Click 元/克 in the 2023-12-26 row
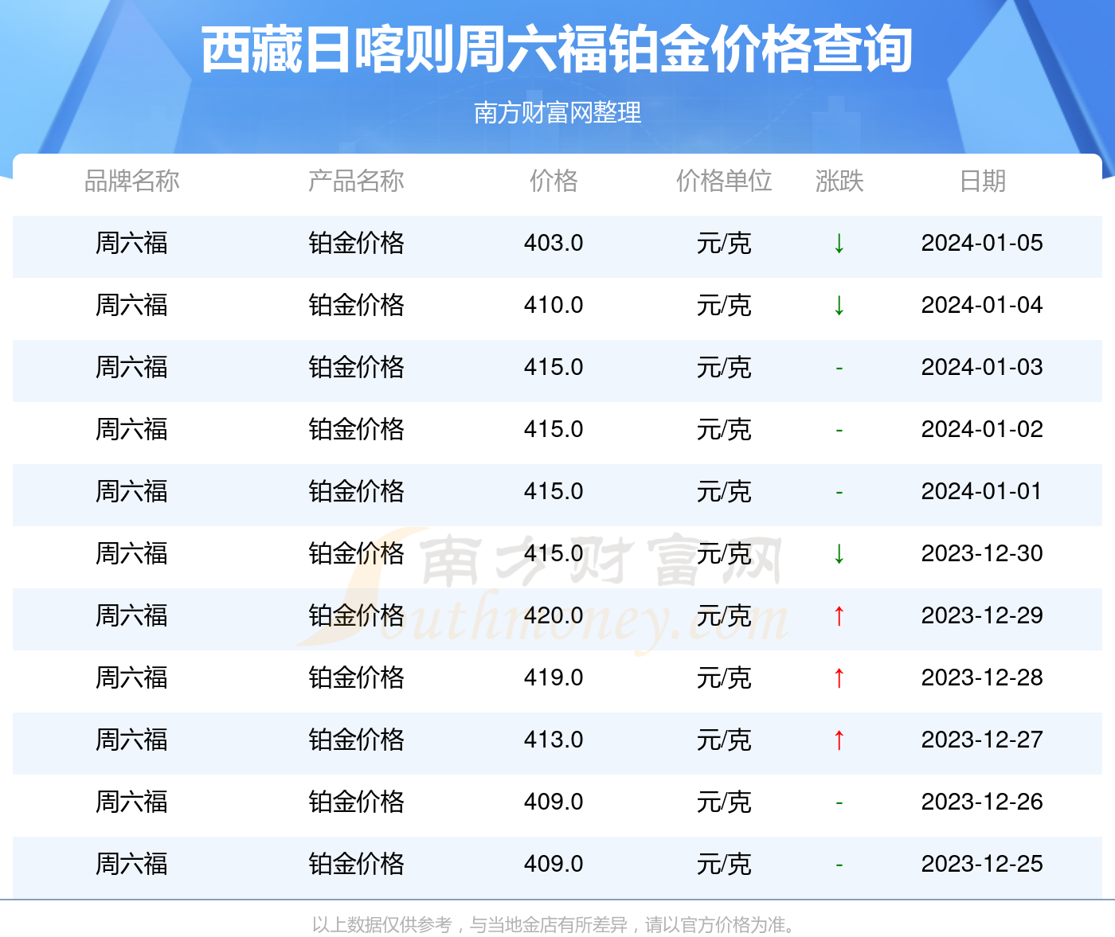Image resolution: width=1115 pixels, height=937 pixels. [724, 802]
